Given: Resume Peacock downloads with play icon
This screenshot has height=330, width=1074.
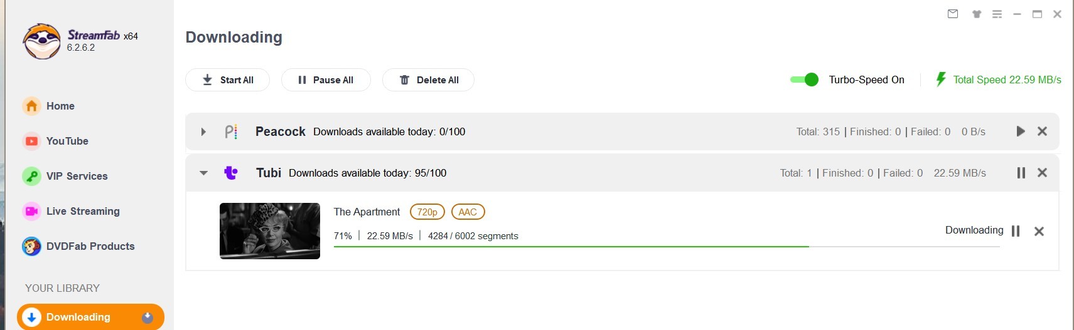Looking at the screenshot, I should [x=1021, y=131].
